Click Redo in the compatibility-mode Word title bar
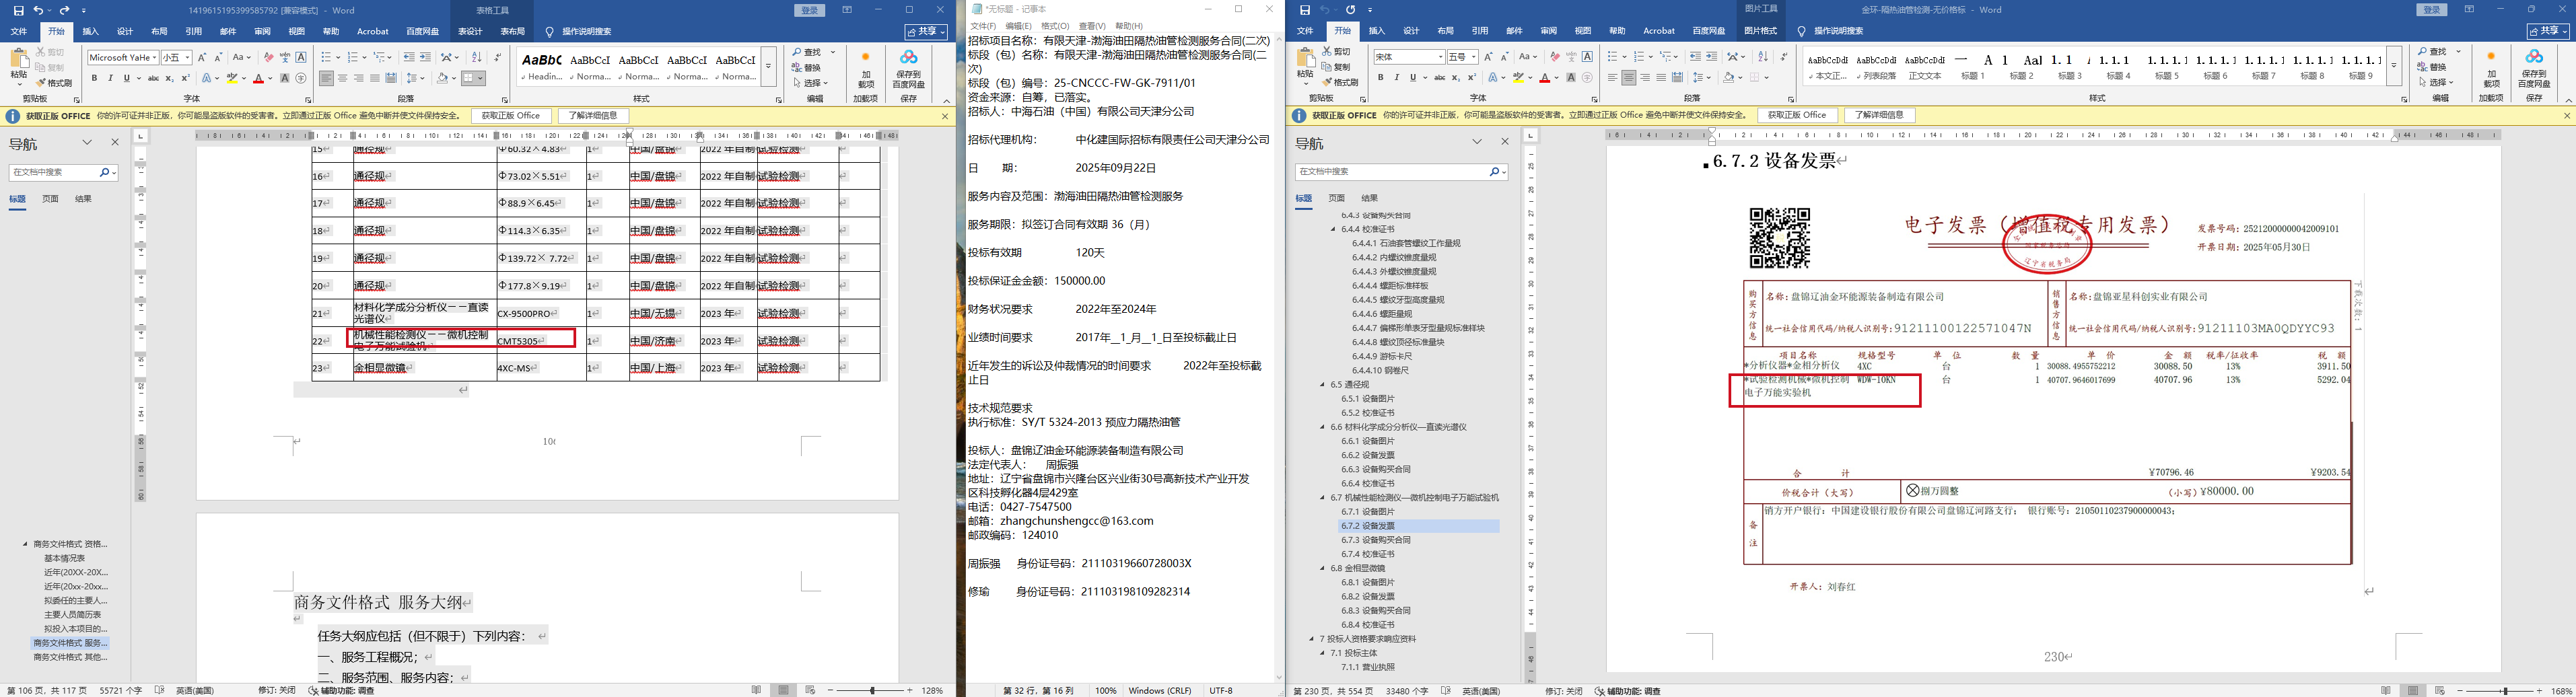The height and width of the screenshot is (697, 2576). [x=65, y=10]
